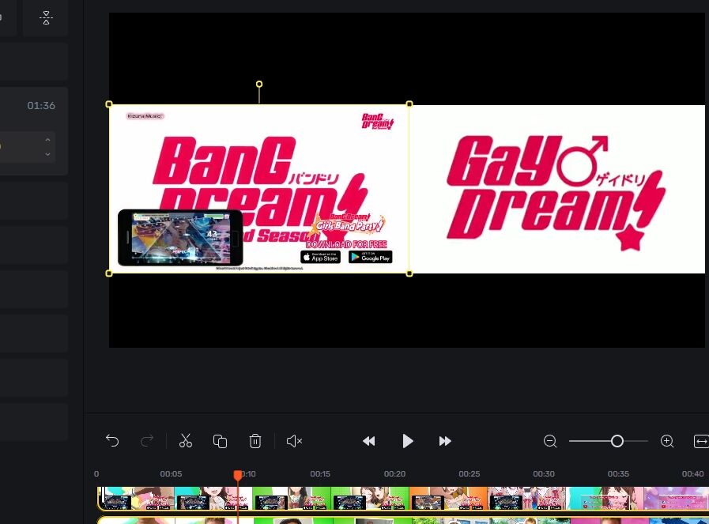Click the stepper up arrow in left panel
Viewport: 709px width, 524px height.
[x=47, y=140]
